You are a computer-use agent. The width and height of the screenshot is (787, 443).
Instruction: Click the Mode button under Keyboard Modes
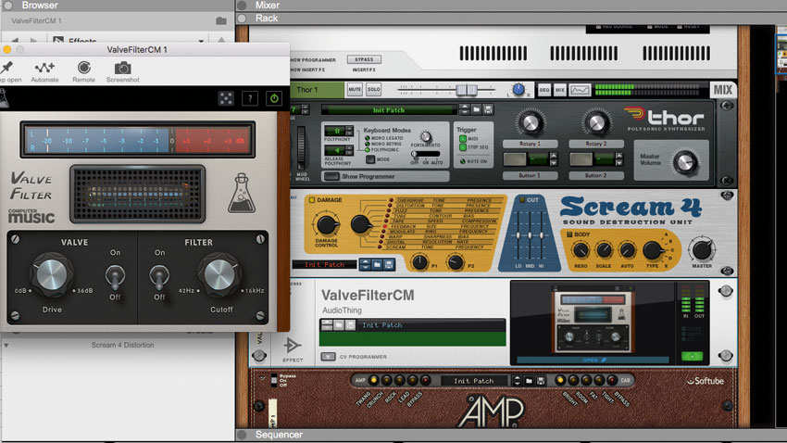pyautogui.click(x=370, y=159)
